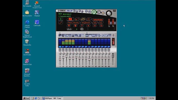The width and height of the screenshot is (178, 100).
Task: Click the compact mode icon at player top-right
Action: pos(114,11)
